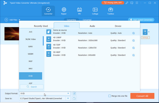Viewport: 159px width, 103px height.
Task: Select the HD 1080P preset icon
Action: (49, 39)
